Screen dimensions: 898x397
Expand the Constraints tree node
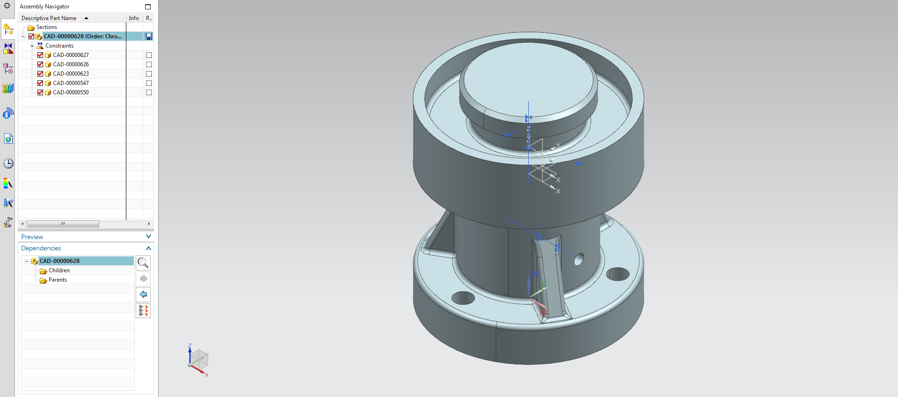point(32,46)
